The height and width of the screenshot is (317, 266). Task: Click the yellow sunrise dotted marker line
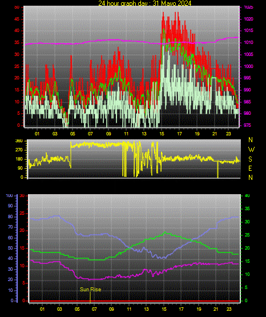(90, 297)
